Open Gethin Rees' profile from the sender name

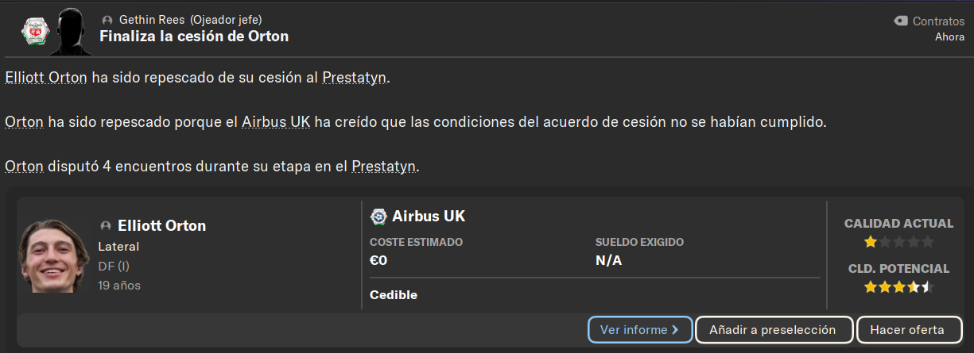(x=151, y=20)
